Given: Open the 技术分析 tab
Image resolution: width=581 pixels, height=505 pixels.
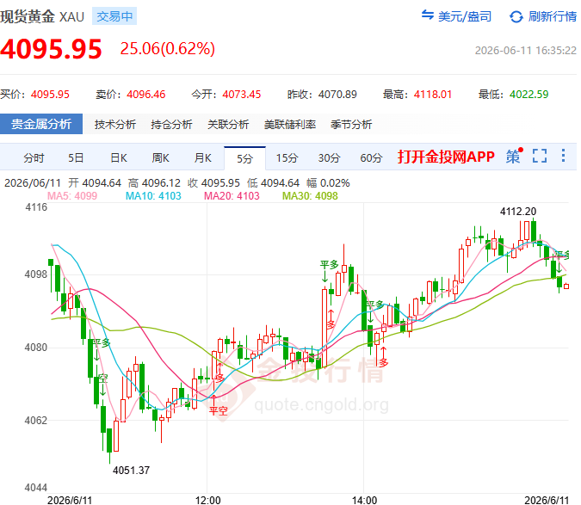Looking at the screenshot, I should pos(114,125).
